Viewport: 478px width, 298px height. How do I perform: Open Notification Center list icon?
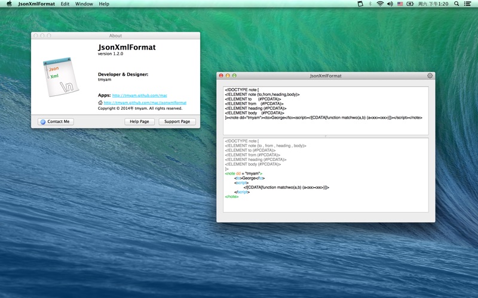[467, 4]
